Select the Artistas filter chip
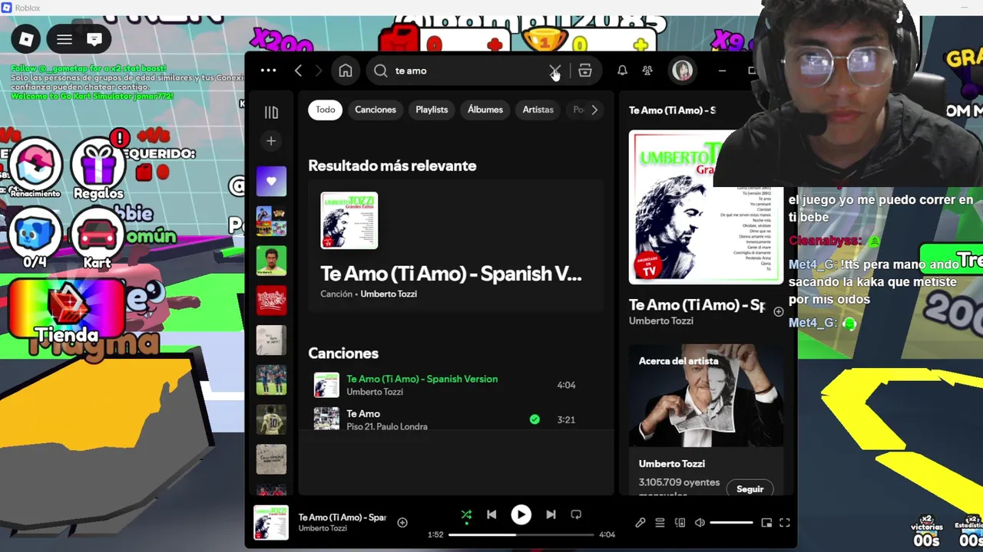The width and height of the screenshot is (983, 552). [x=538, y=110]
